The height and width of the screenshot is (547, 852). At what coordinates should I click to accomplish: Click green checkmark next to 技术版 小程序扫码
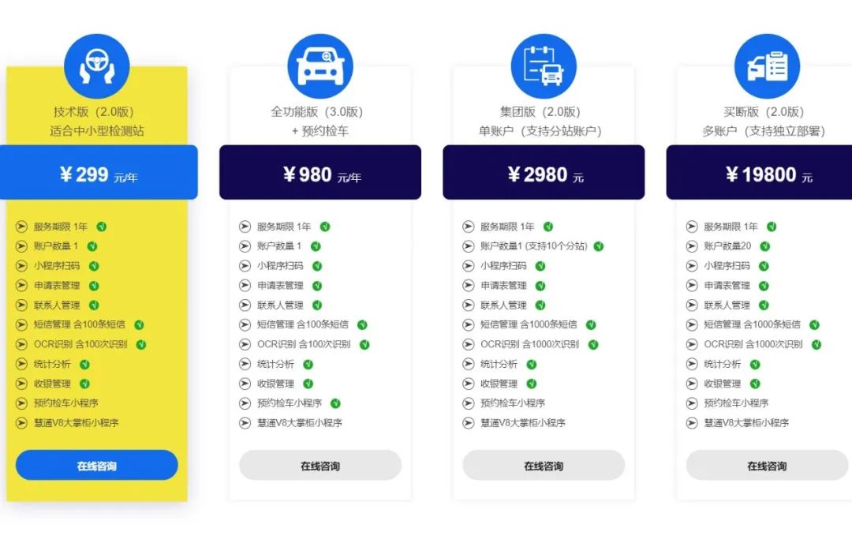coord(94,266)
